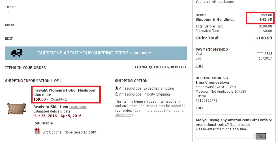Screen dimensions: 276x142
Task: Click the gift box icon
Action: tap(37, 131)
